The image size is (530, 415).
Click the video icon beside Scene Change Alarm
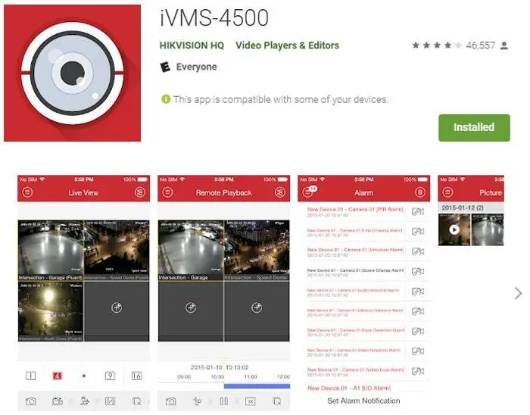coord(418,271)
